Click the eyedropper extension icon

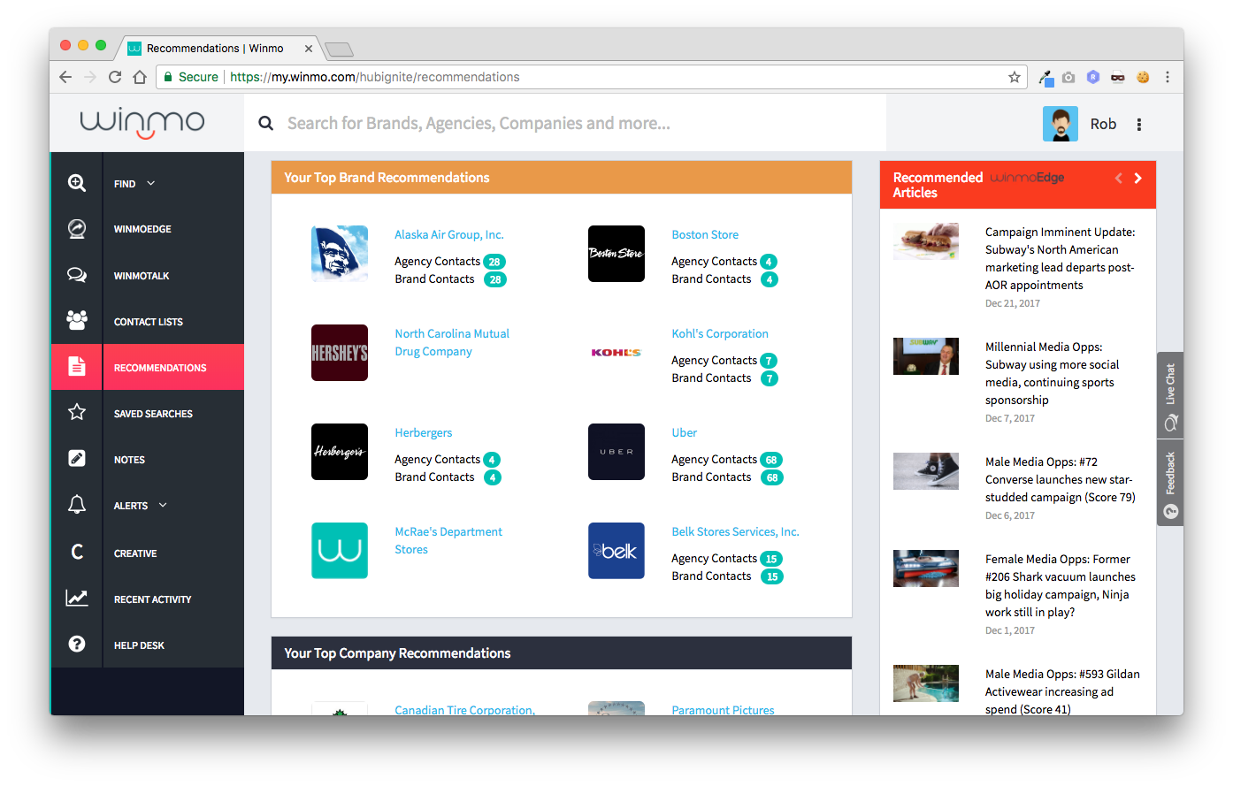(1045, 78)
